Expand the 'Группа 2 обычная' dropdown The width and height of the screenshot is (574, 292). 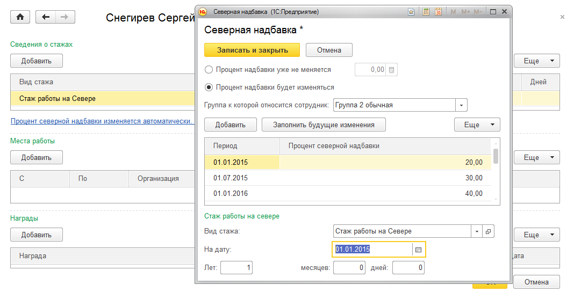(x=462, y=105)
